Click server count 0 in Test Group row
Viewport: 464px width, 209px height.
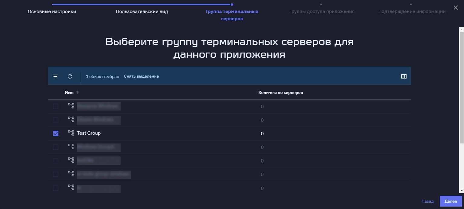tap(262, 133)
